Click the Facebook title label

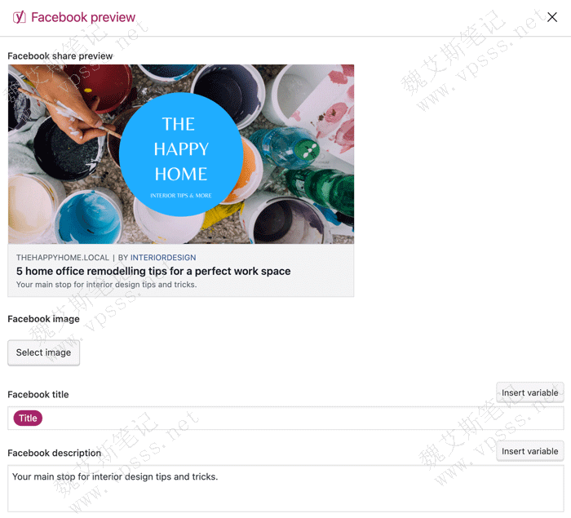click(38, 395)
